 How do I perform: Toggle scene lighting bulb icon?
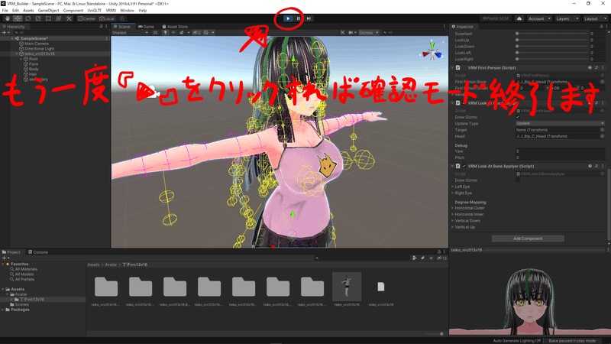pos(165,33)
